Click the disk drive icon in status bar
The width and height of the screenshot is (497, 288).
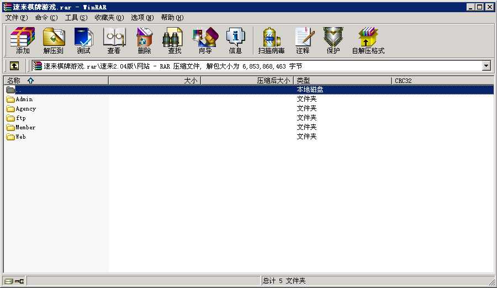click(x=9, y=281)
